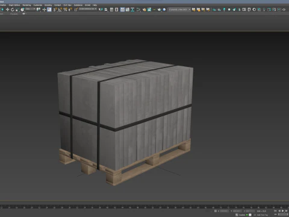Toggle Keyboard Shortcut Override icon

tap(49, 10)
